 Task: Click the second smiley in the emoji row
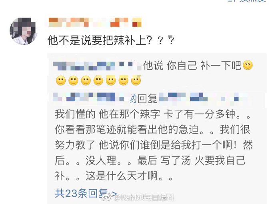(x=74, y=80)
